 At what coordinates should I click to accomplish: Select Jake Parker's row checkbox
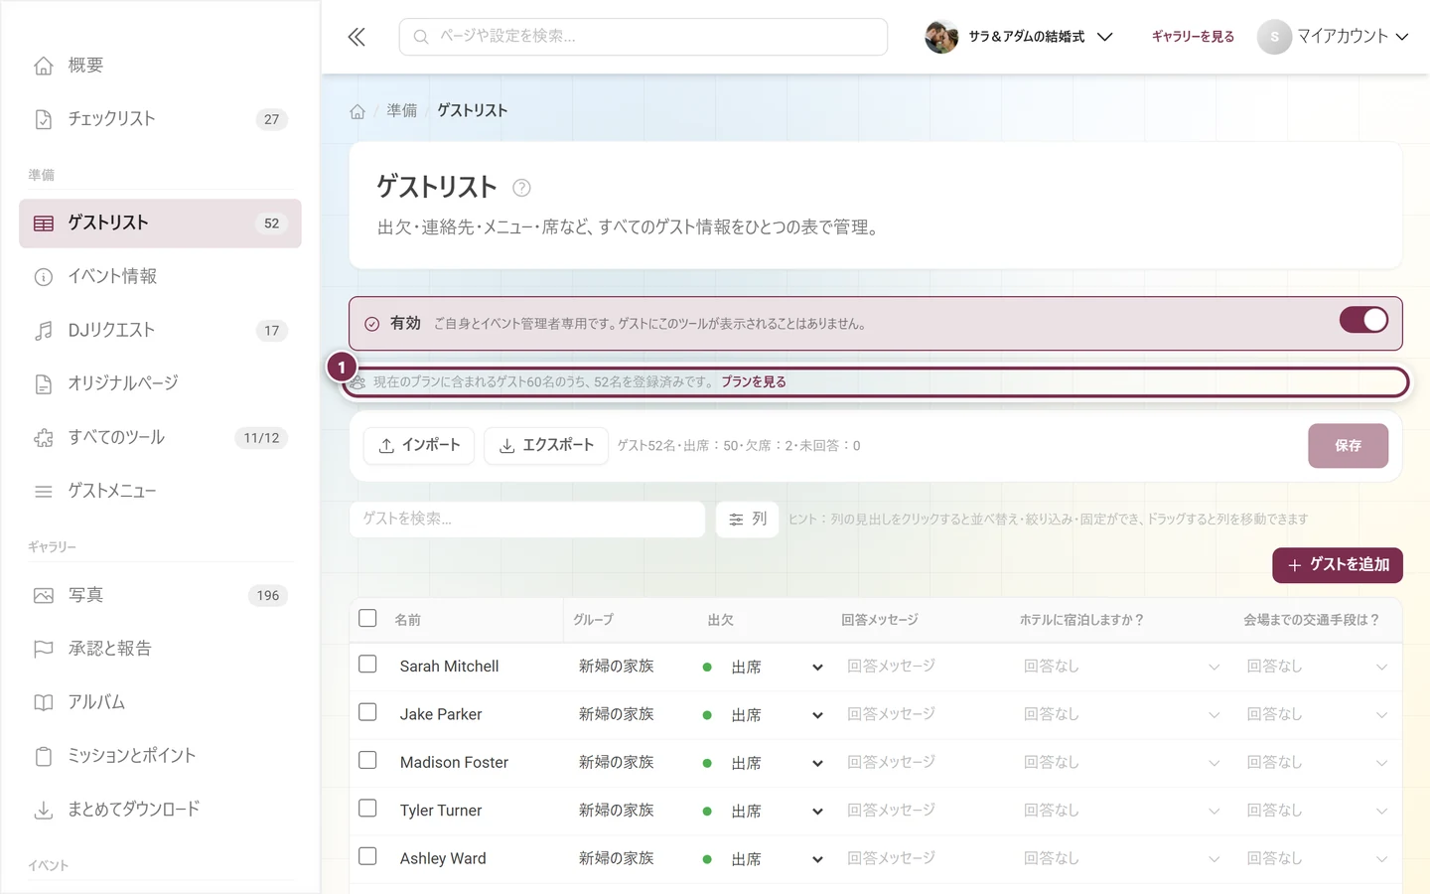tap(367, 712)
